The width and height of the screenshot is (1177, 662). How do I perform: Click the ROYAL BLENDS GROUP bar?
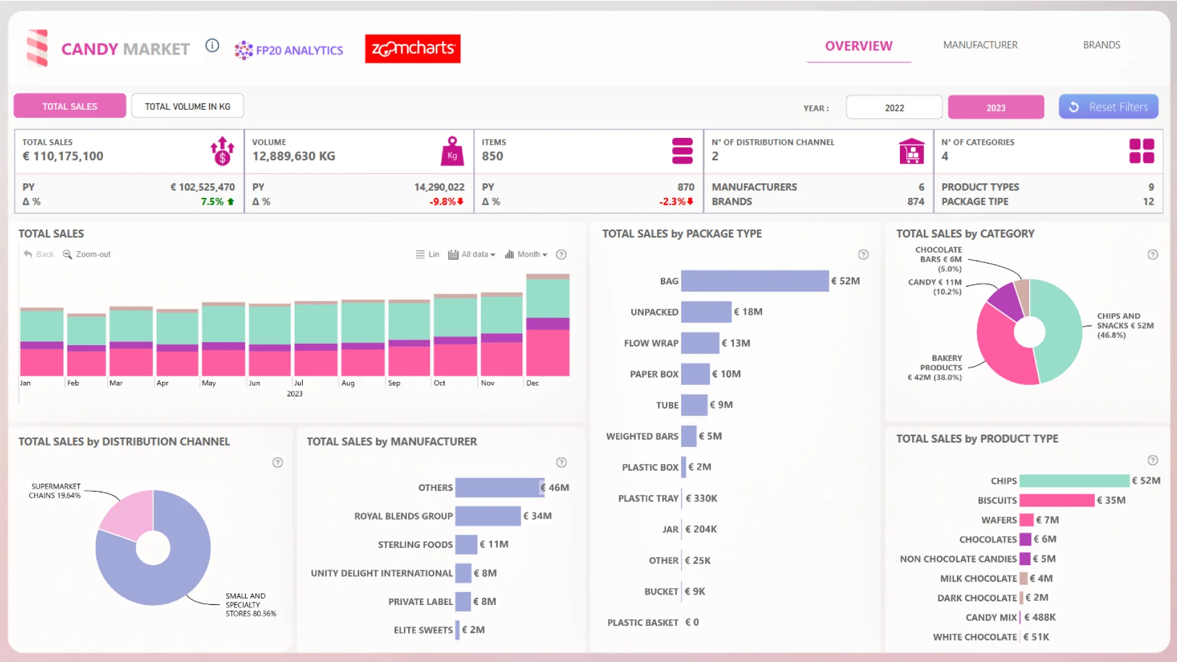pyautogui.click(x=488, y=516)
